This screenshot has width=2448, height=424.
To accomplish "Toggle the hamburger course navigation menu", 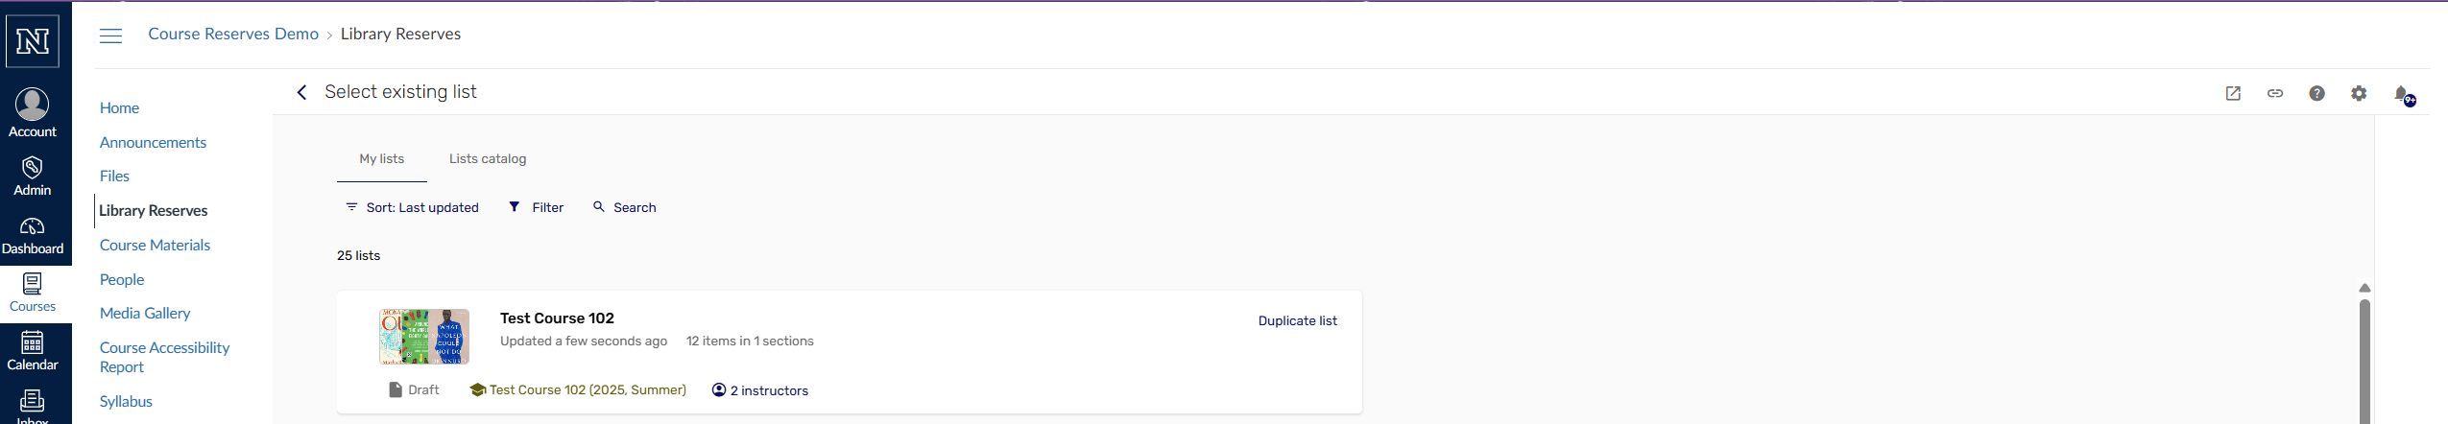I will [x=111, y=35].
